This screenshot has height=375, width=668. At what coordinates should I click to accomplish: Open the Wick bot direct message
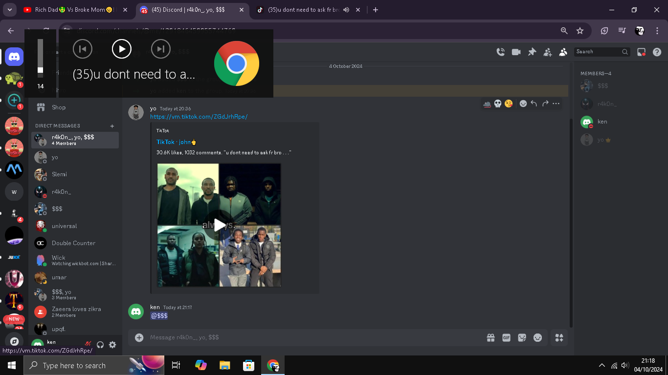coord(75,260)
